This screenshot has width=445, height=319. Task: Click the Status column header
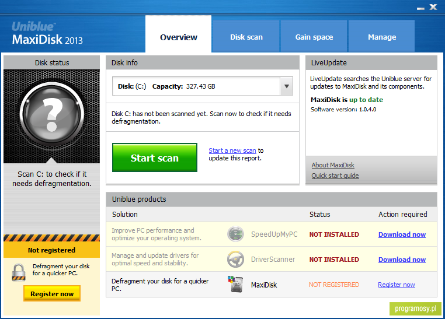pos(320,214)
